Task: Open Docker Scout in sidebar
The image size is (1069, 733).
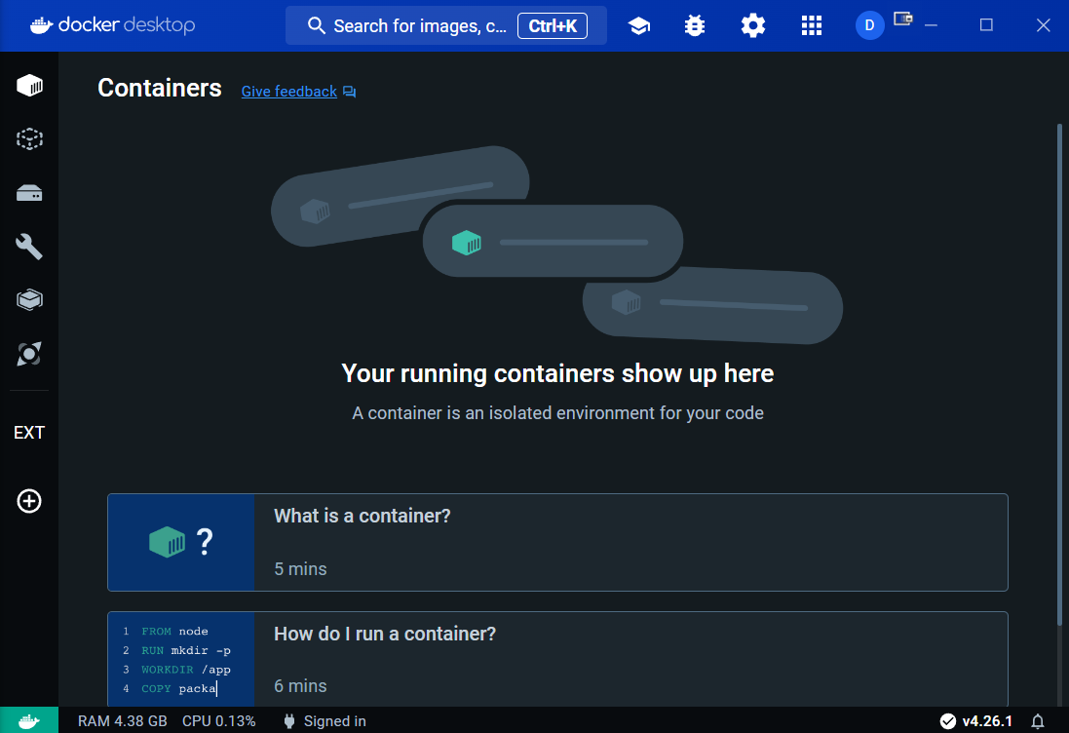Action: [x=29, y=353]
